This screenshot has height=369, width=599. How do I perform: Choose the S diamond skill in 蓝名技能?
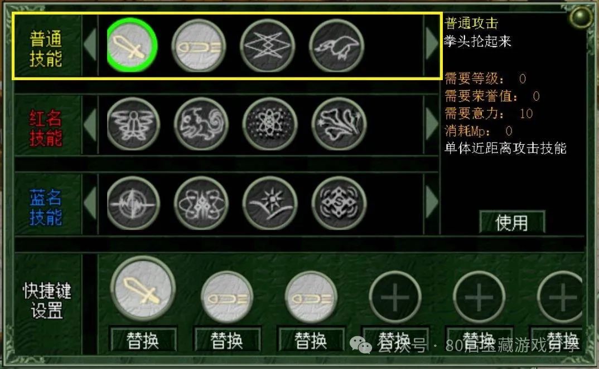click(x=339, y=203)
